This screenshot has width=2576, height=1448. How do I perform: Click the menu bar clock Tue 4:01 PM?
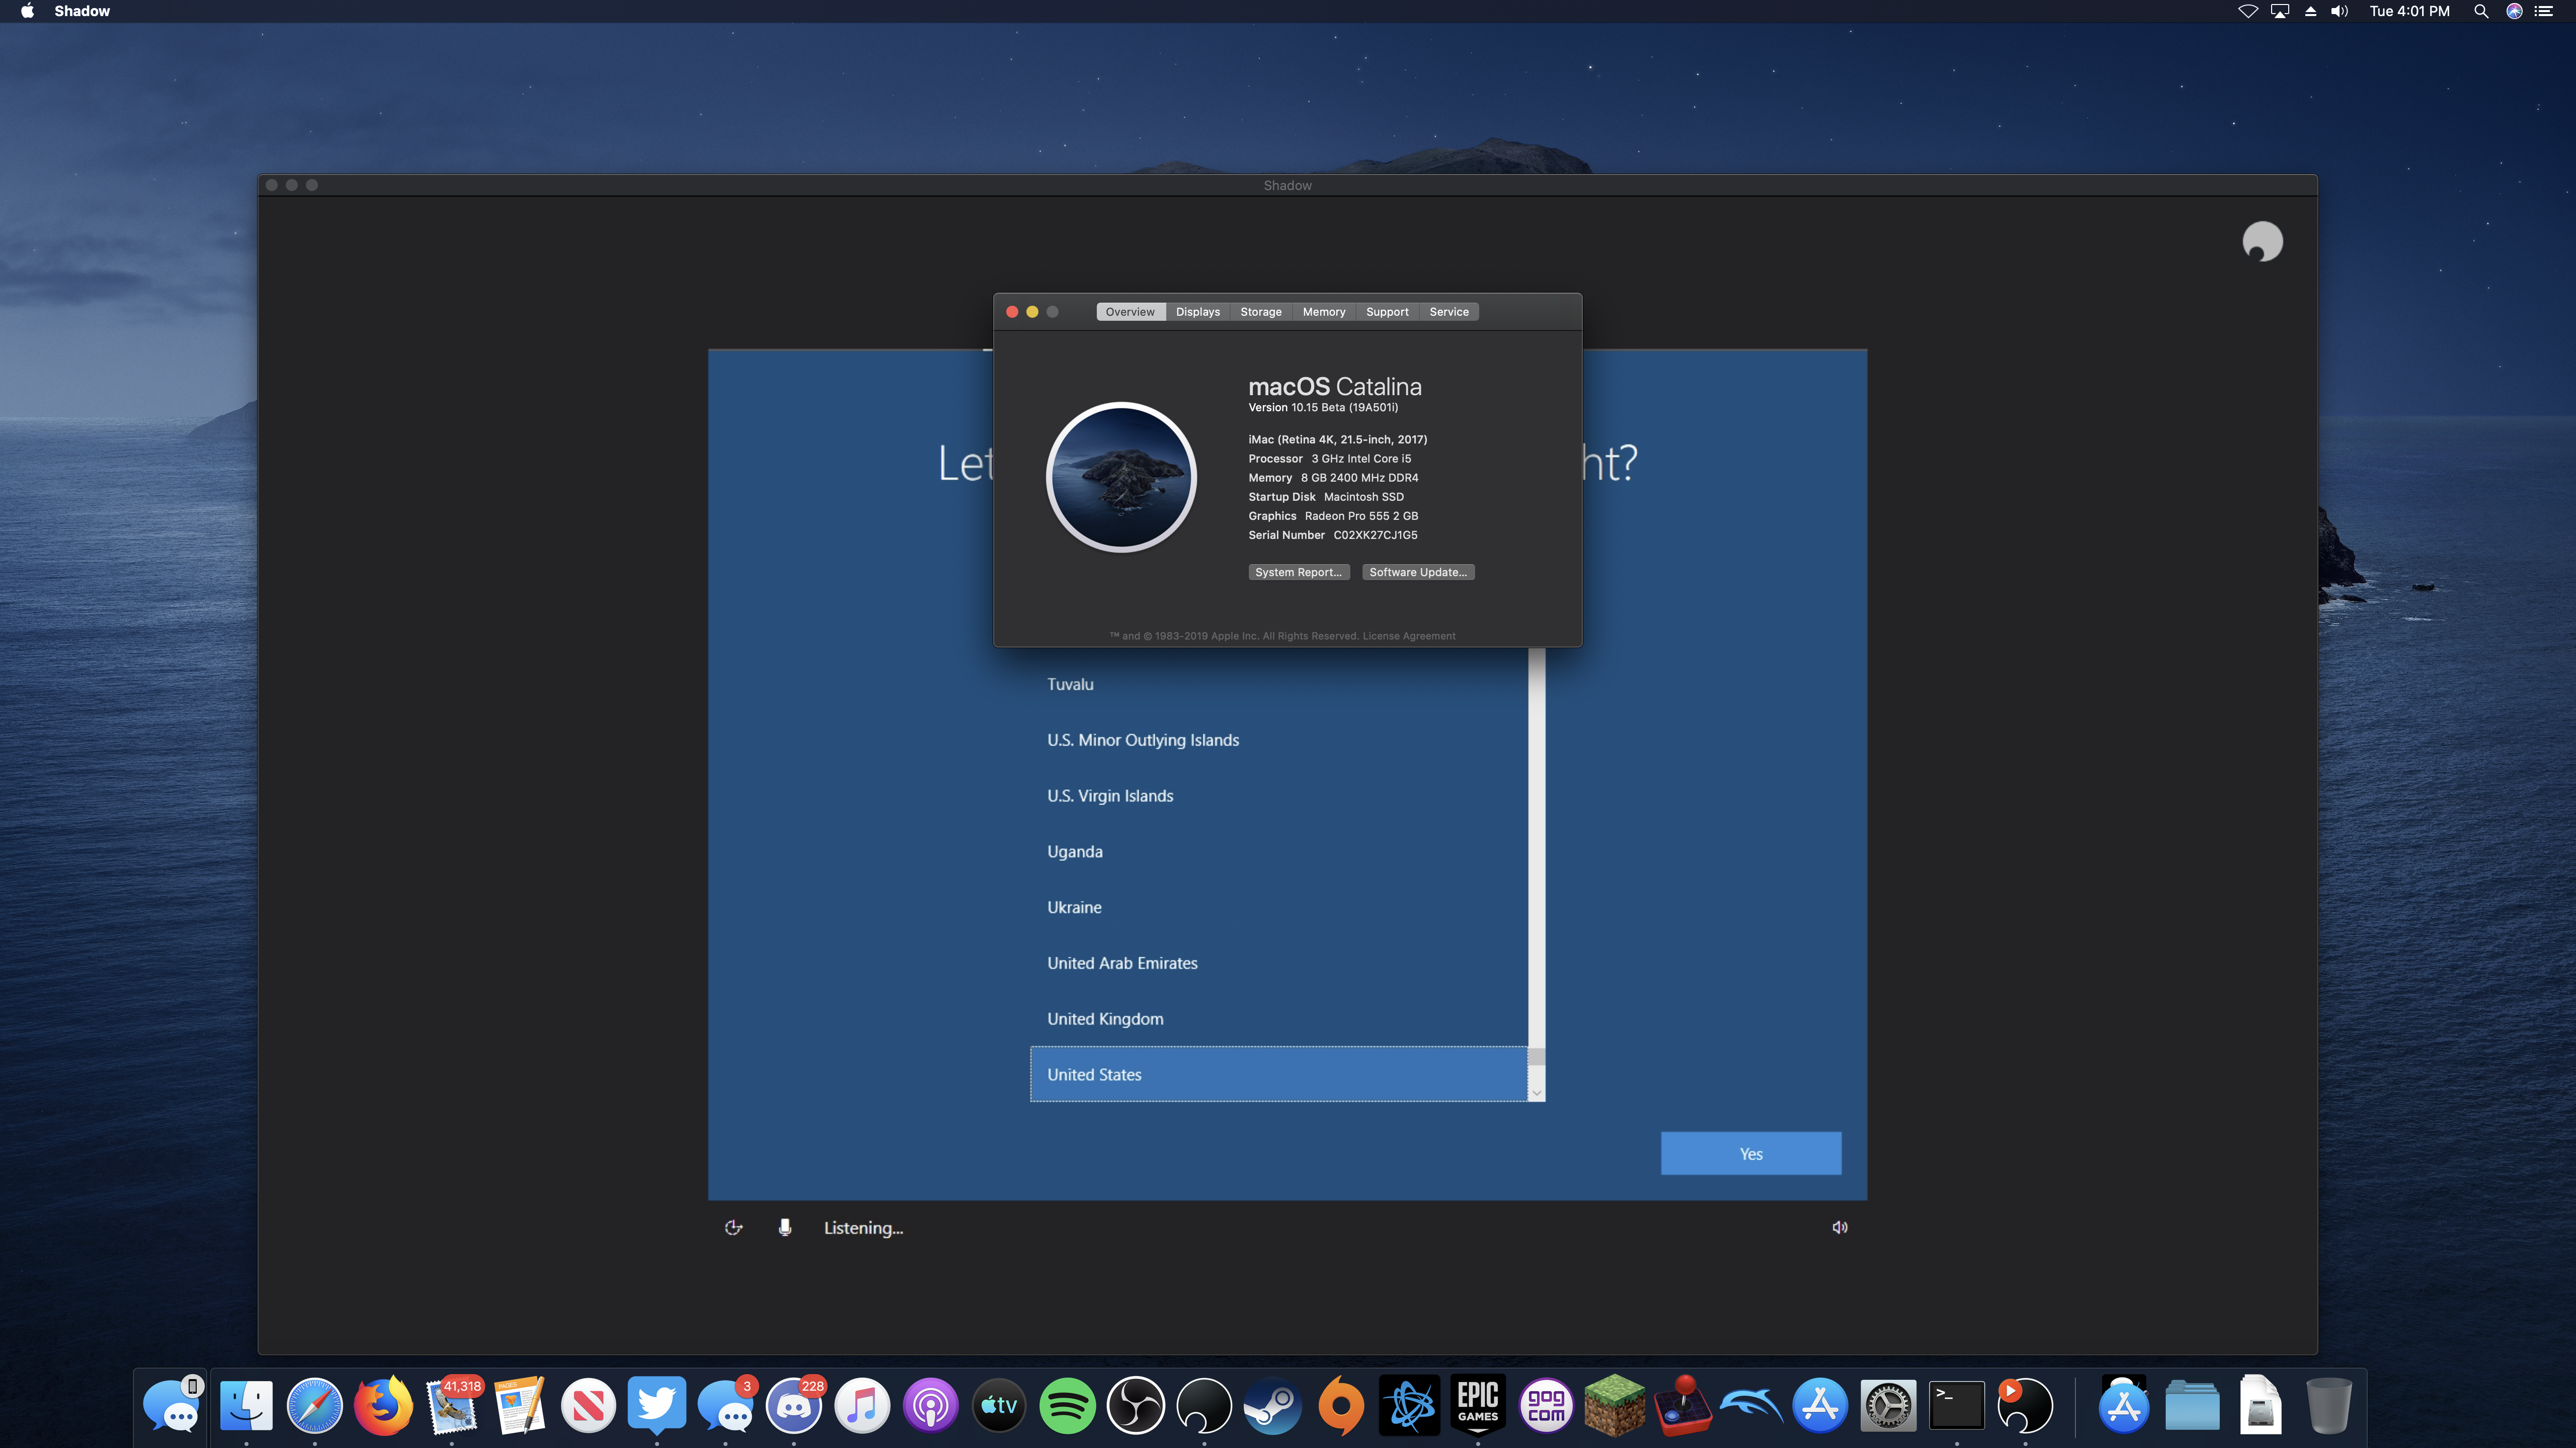tap(2409, 11)
